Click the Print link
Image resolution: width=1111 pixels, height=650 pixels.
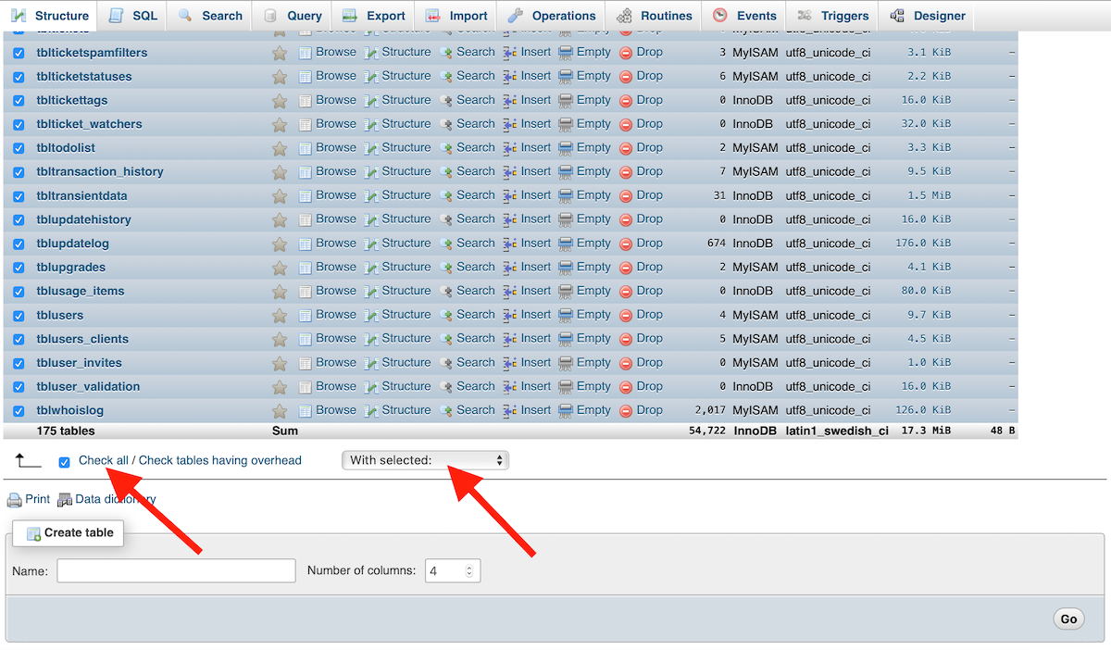pos(38,499)
